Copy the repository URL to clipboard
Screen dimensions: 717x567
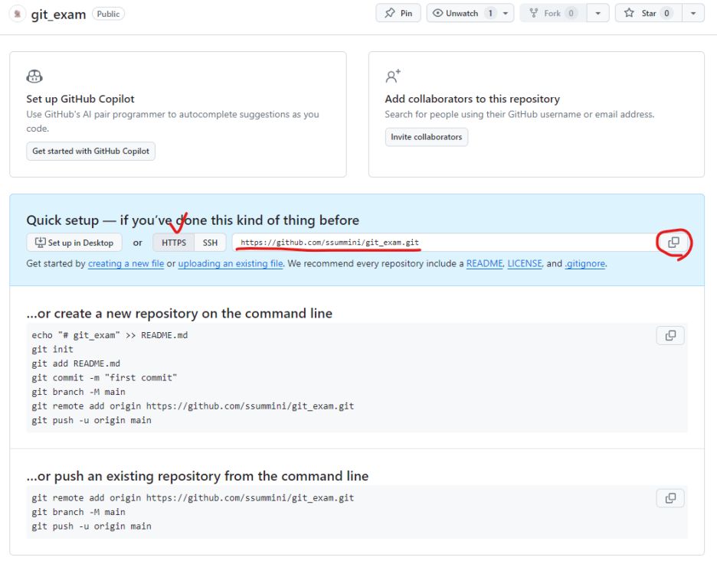[x=673, y=243]
